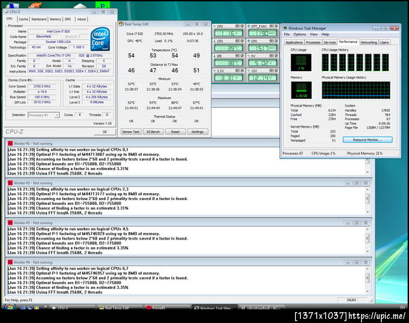Click the 5V sensor lightning icon
Viewport: 409px width, 323px height.
click(x=249, y=56)
